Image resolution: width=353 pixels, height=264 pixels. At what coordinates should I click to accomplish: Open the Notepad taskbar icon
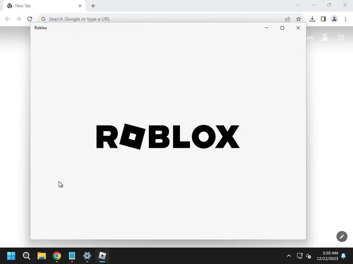point(72,256)
